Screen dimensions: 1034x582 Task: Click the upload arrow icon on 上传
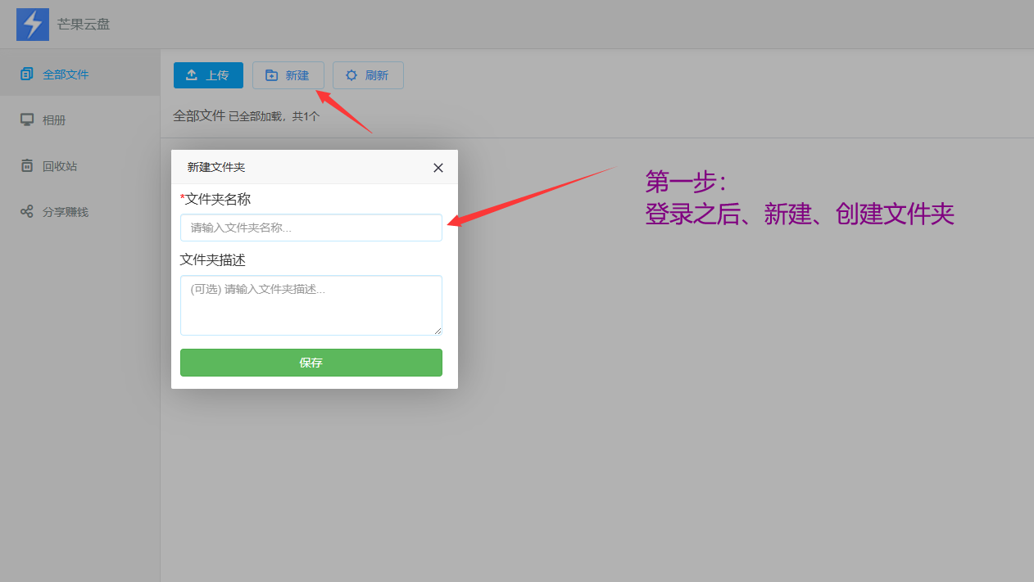click(192, 75)
